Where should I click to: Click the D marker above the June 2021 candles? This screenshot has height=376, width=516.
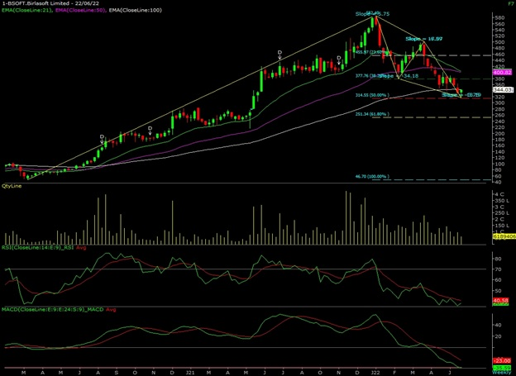pyautogui.click(x=279, y=53)
